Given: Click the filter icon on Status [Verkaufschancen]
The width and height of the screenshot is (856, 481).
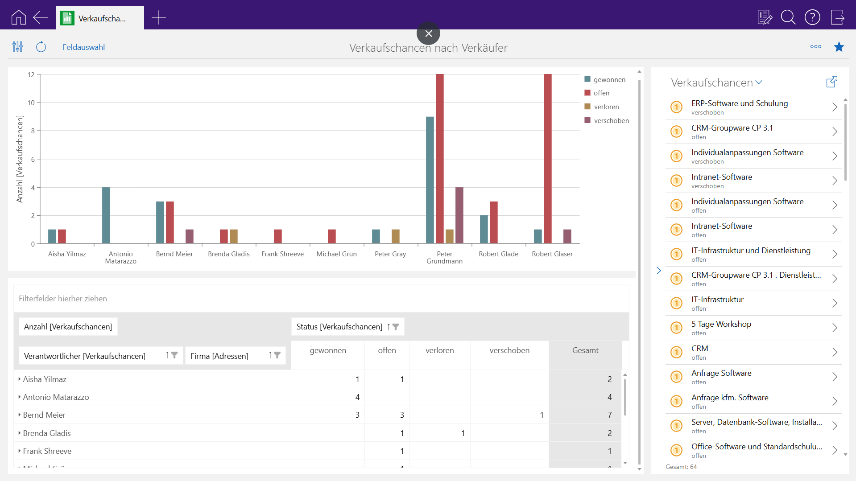Looking at the screenshot, I should pos(396,327).
